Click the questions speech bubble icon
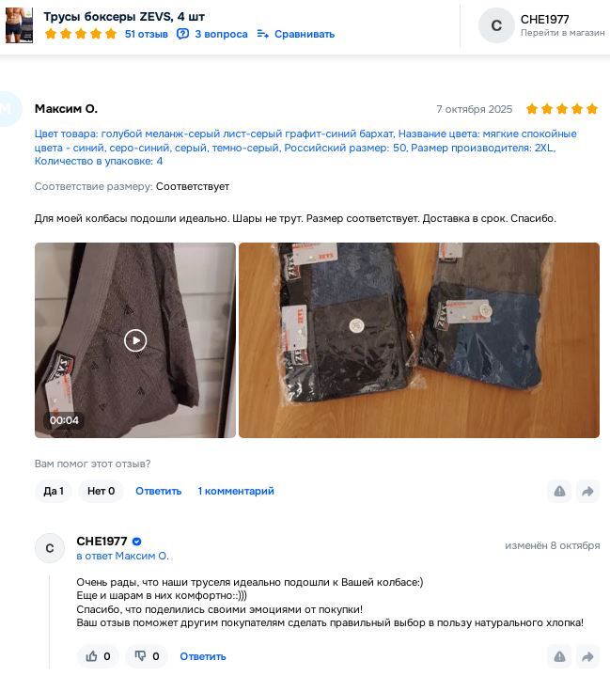This screenshot has height=676, width=610. point(182,34)
